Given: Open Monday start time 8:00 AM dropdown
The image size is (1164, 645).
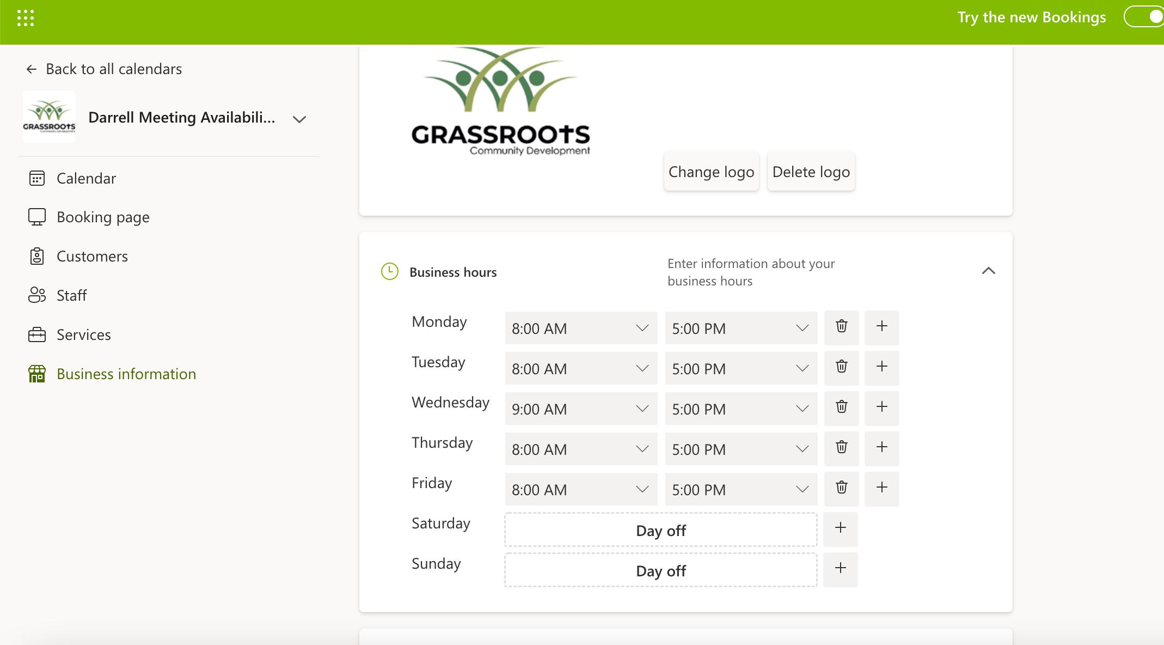Looking at the screenshot, I should click(580, 328).
